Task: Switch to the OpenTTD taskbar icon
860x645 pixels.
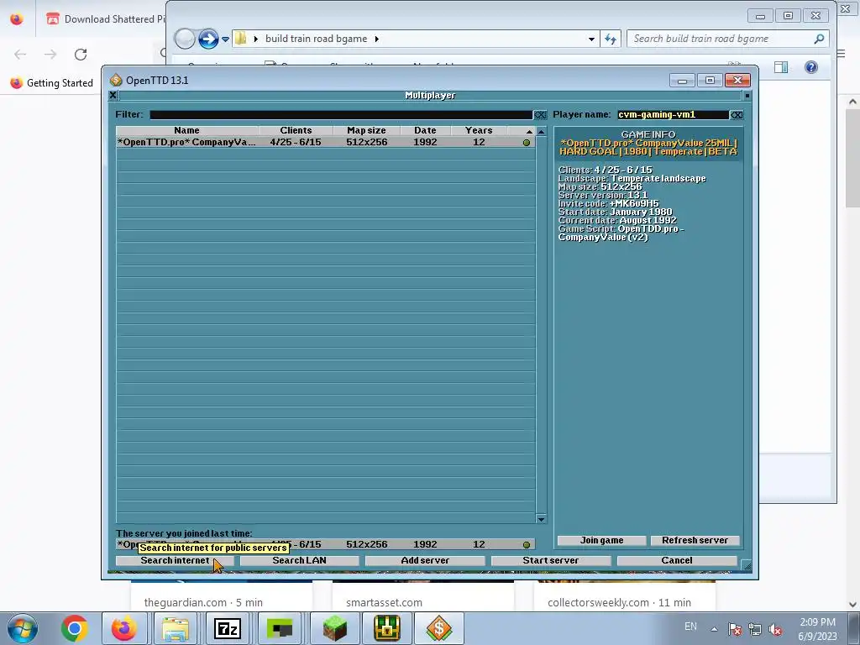Action: (438, 628)
